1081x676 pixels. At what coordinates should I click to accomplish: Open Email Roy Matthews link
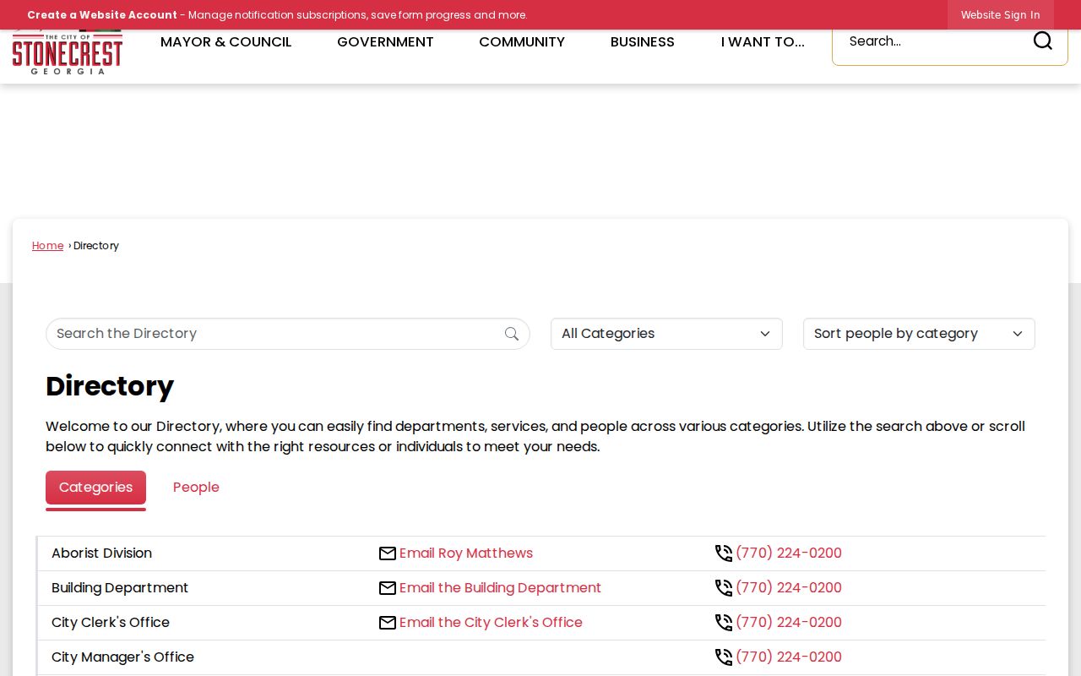(466, 553)
